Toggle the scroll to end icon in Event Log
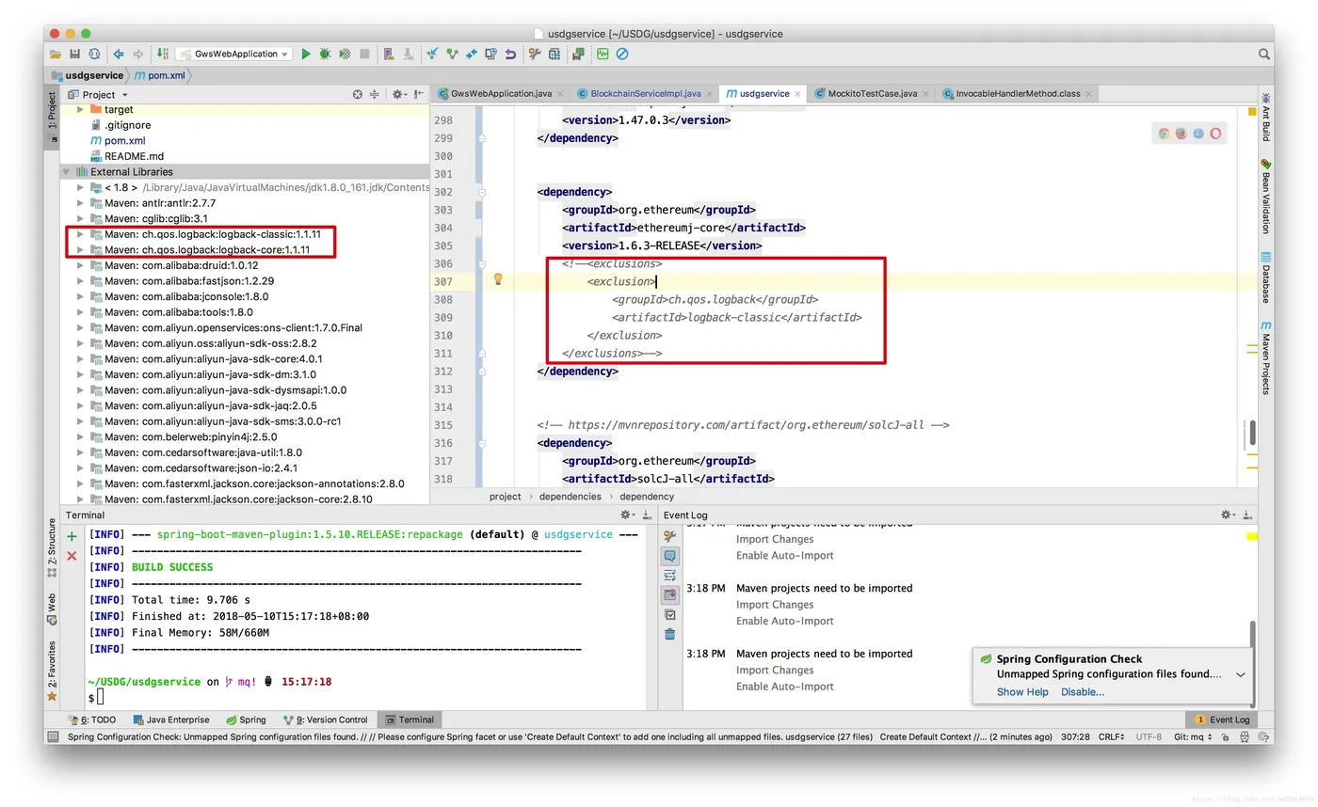Image resolution: width=1318 pixels, height=807 pixels. click(x=669, y=594)
